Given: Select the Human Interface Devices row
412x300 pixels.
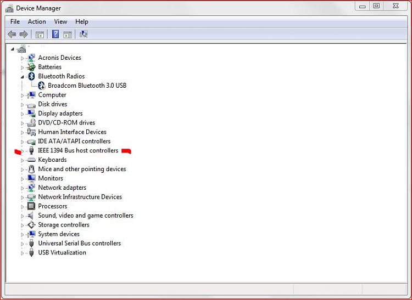Looking at the screenshot, I should click(73, 132).
